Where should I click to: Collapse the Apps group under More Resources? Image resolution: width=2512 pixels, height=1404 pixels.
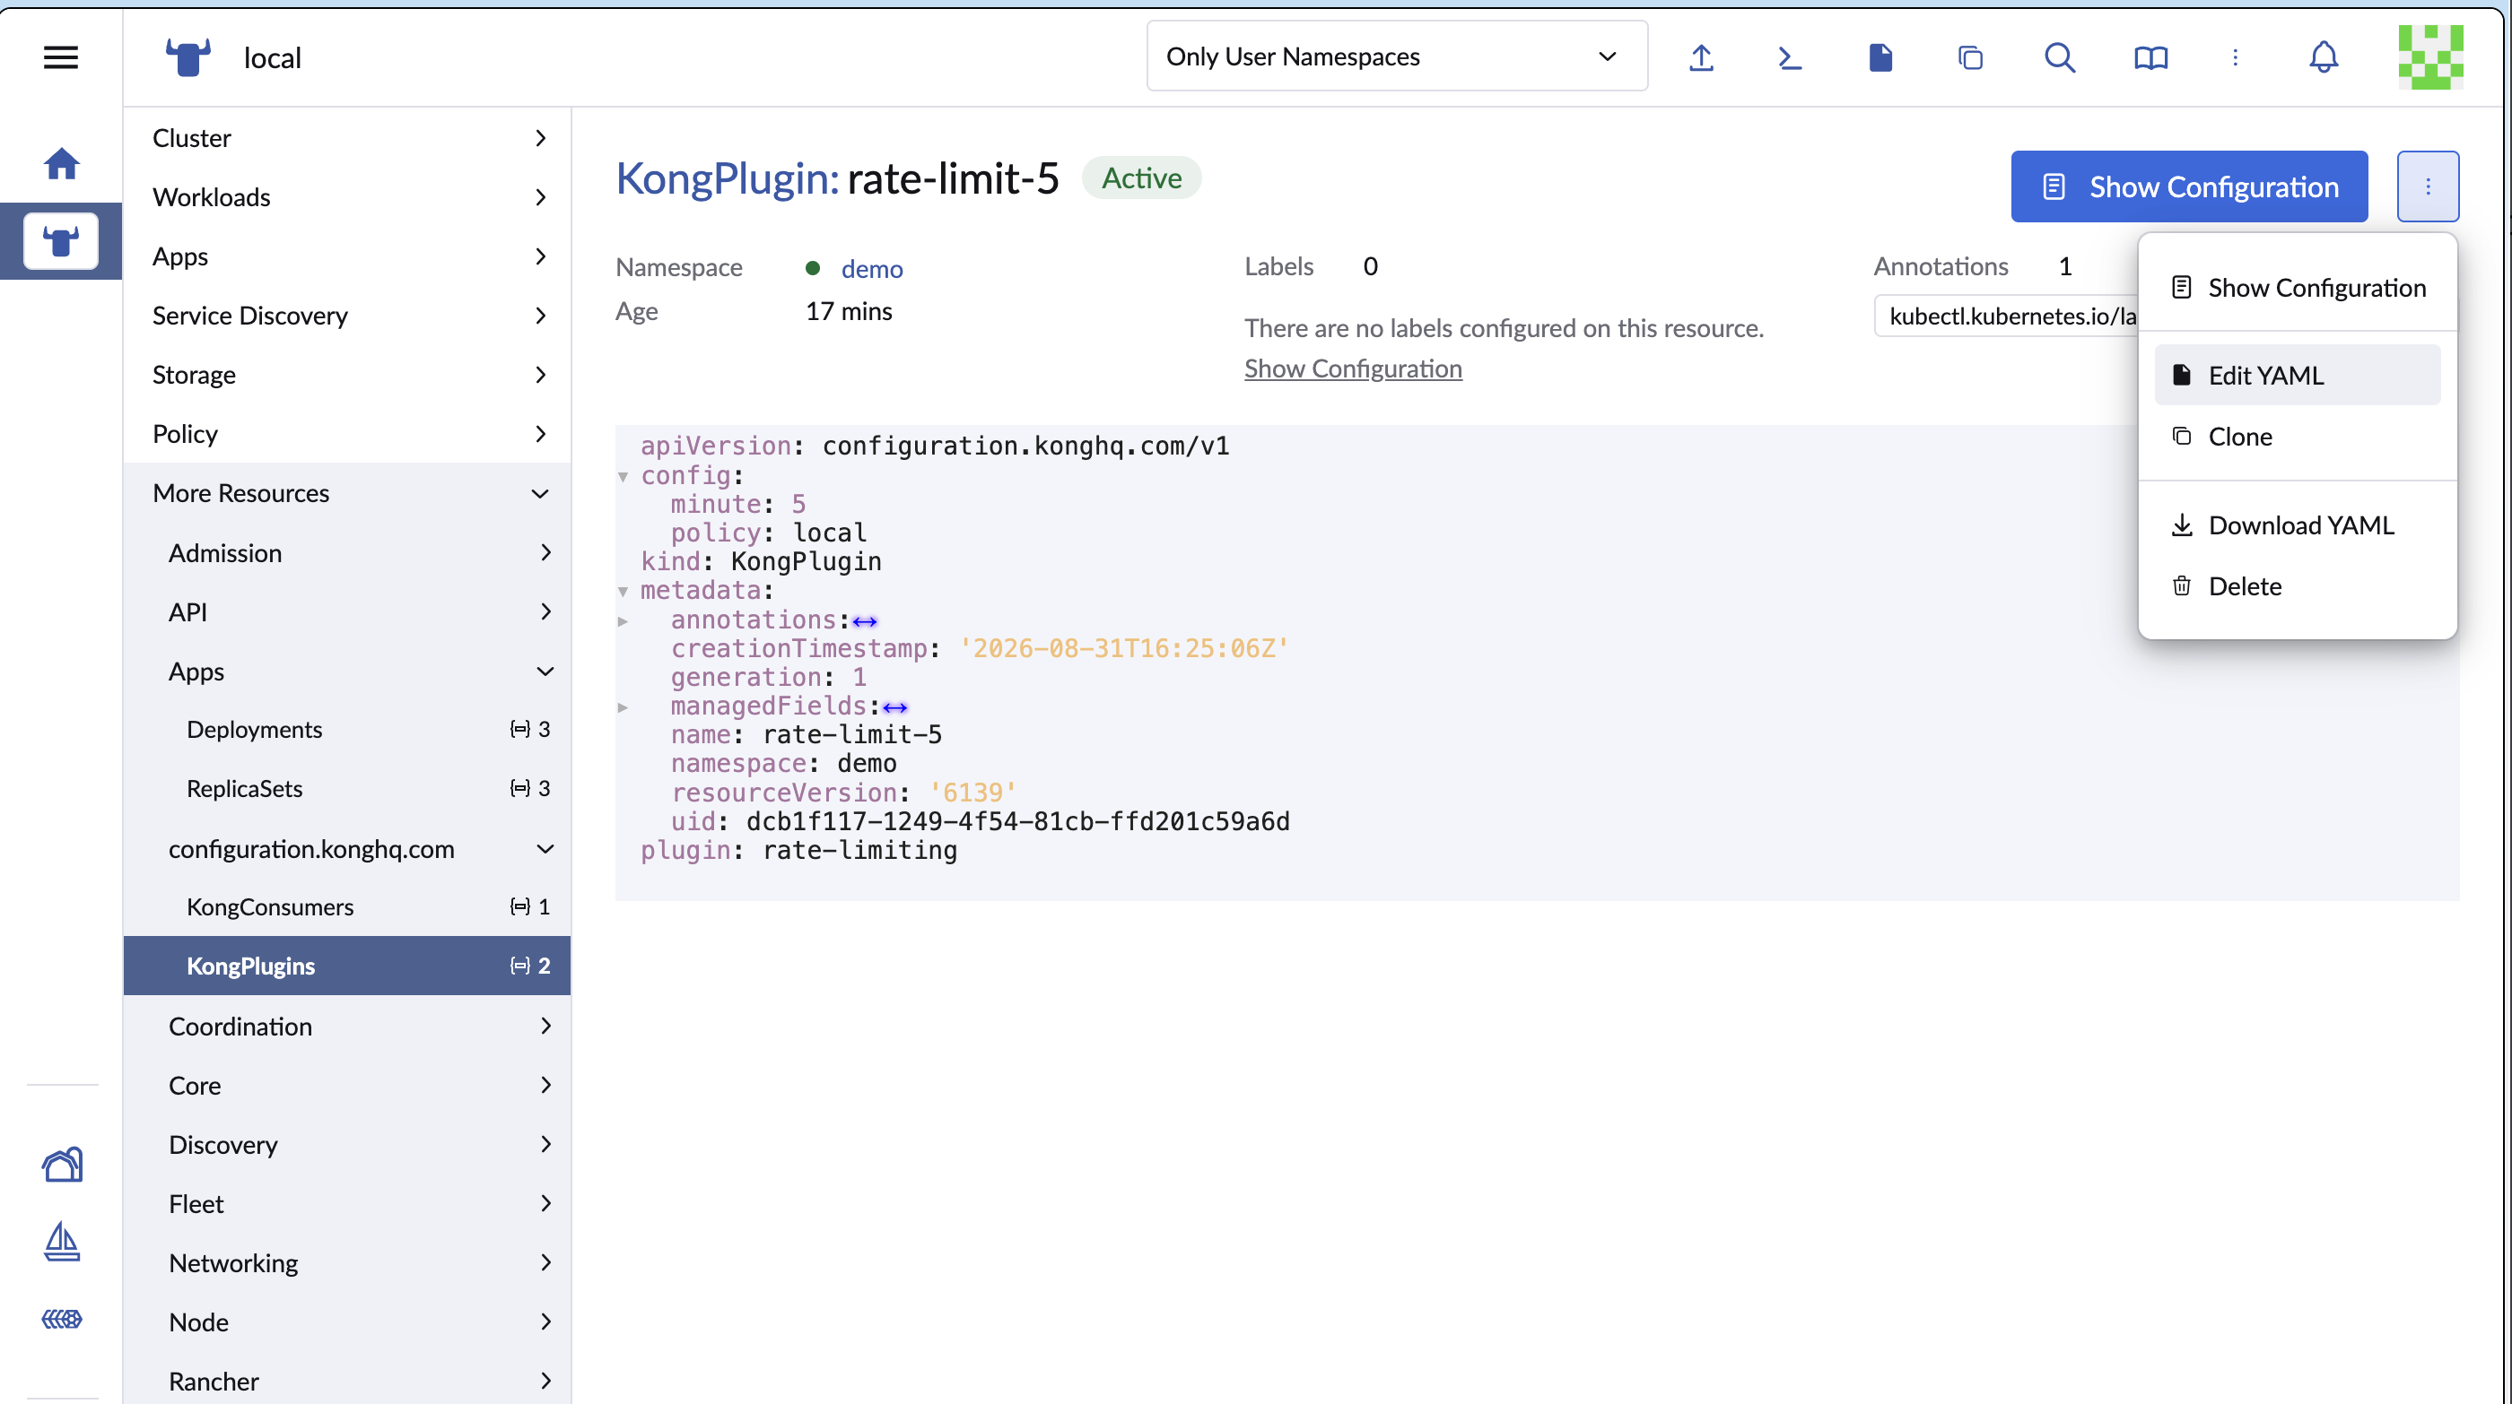click(x=346, y=672)
